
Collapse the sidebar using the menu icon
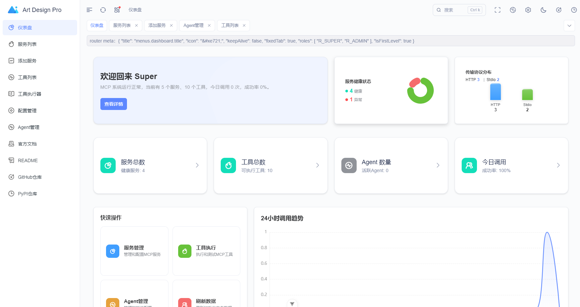coord(89,10)
